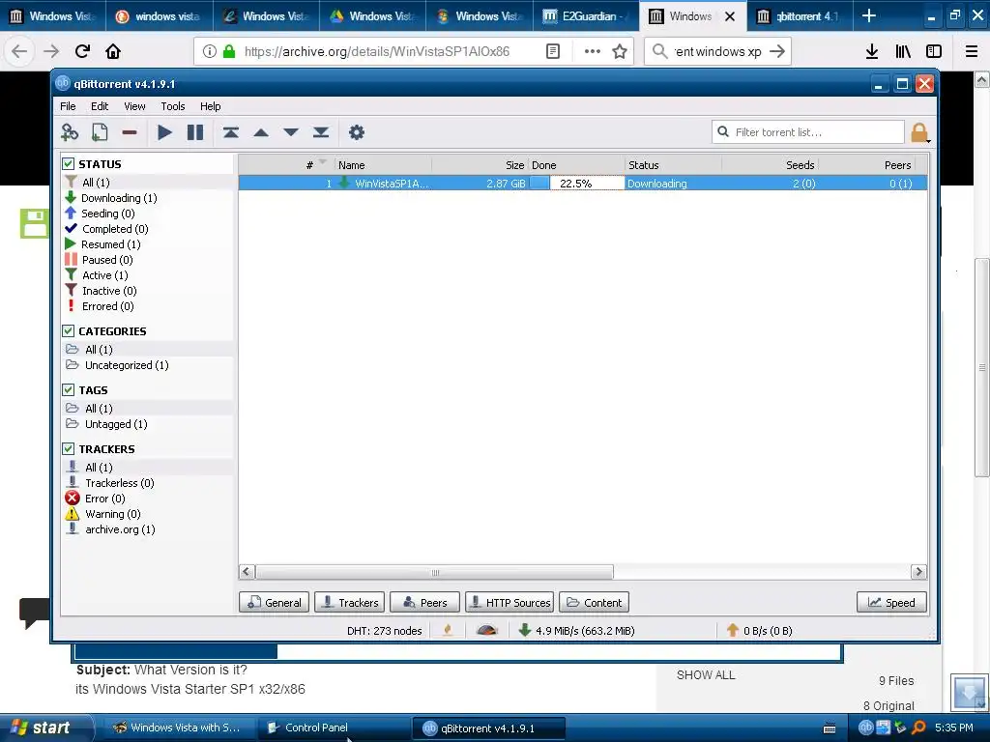Switch to the Trackers tab
Screen dimensions: 990x742
(x=350, y=603)
